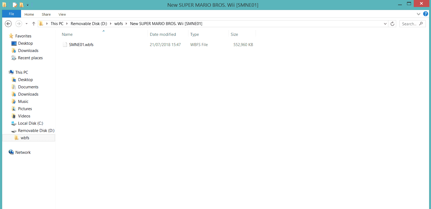The image size is (431, 209).
Task: Expand the chevron after Removable Disk (D:) breadcrumb
Action: [x=111, y=24]
